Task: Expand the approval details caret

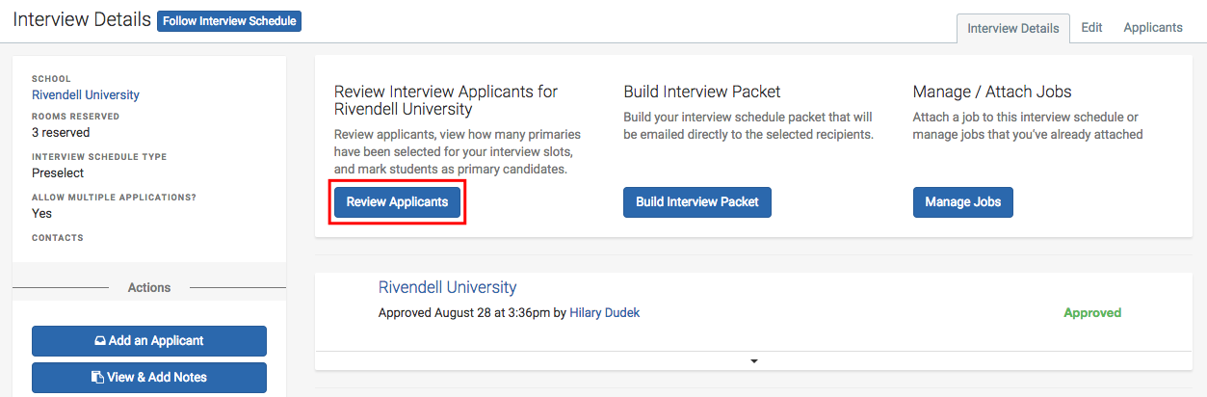Action: pos(754,360)
